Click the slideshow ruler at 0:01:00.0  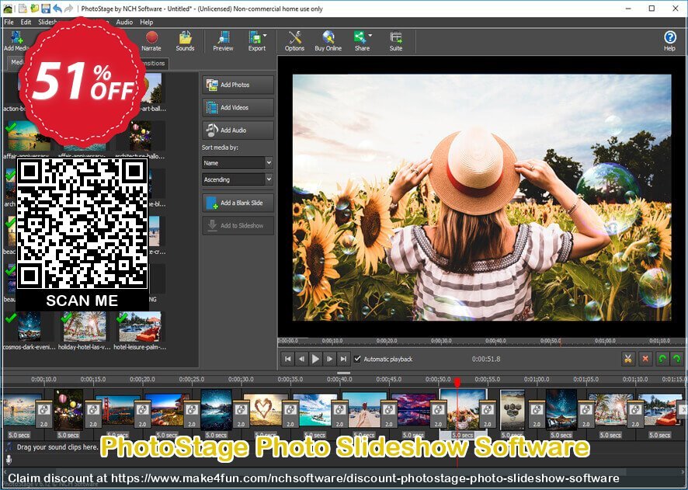point(536,379)
